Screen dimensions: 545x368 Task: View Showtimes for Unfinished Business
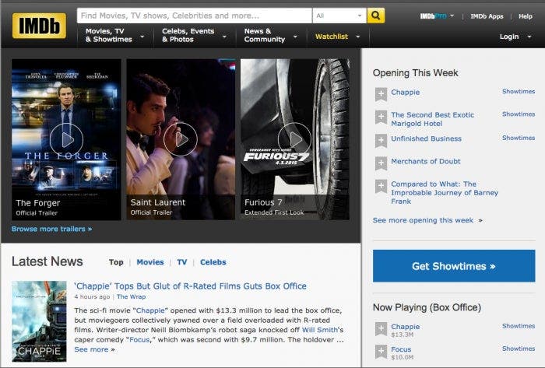tap(519, 138)
